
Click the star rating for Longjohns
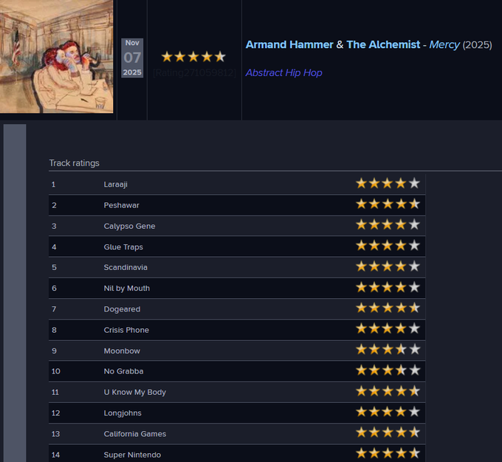[388, 412]
